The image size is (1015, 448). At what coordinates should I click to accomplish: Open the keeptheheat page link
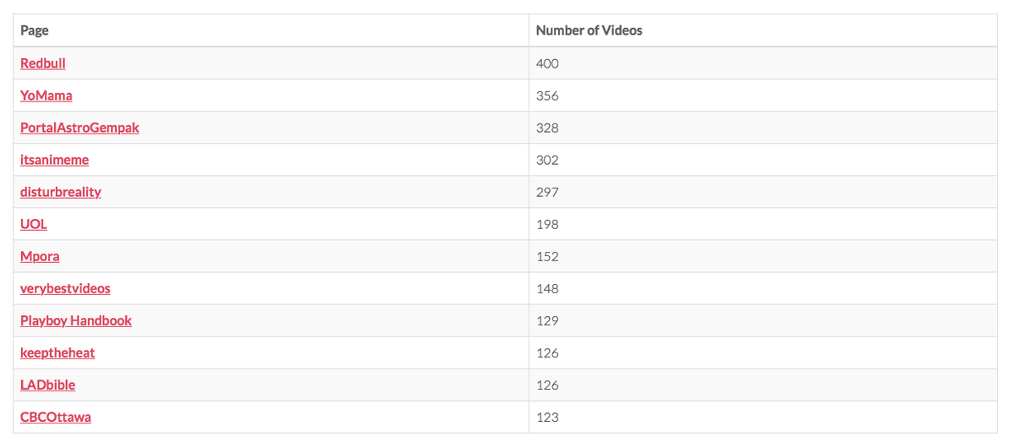coord(58,352)
